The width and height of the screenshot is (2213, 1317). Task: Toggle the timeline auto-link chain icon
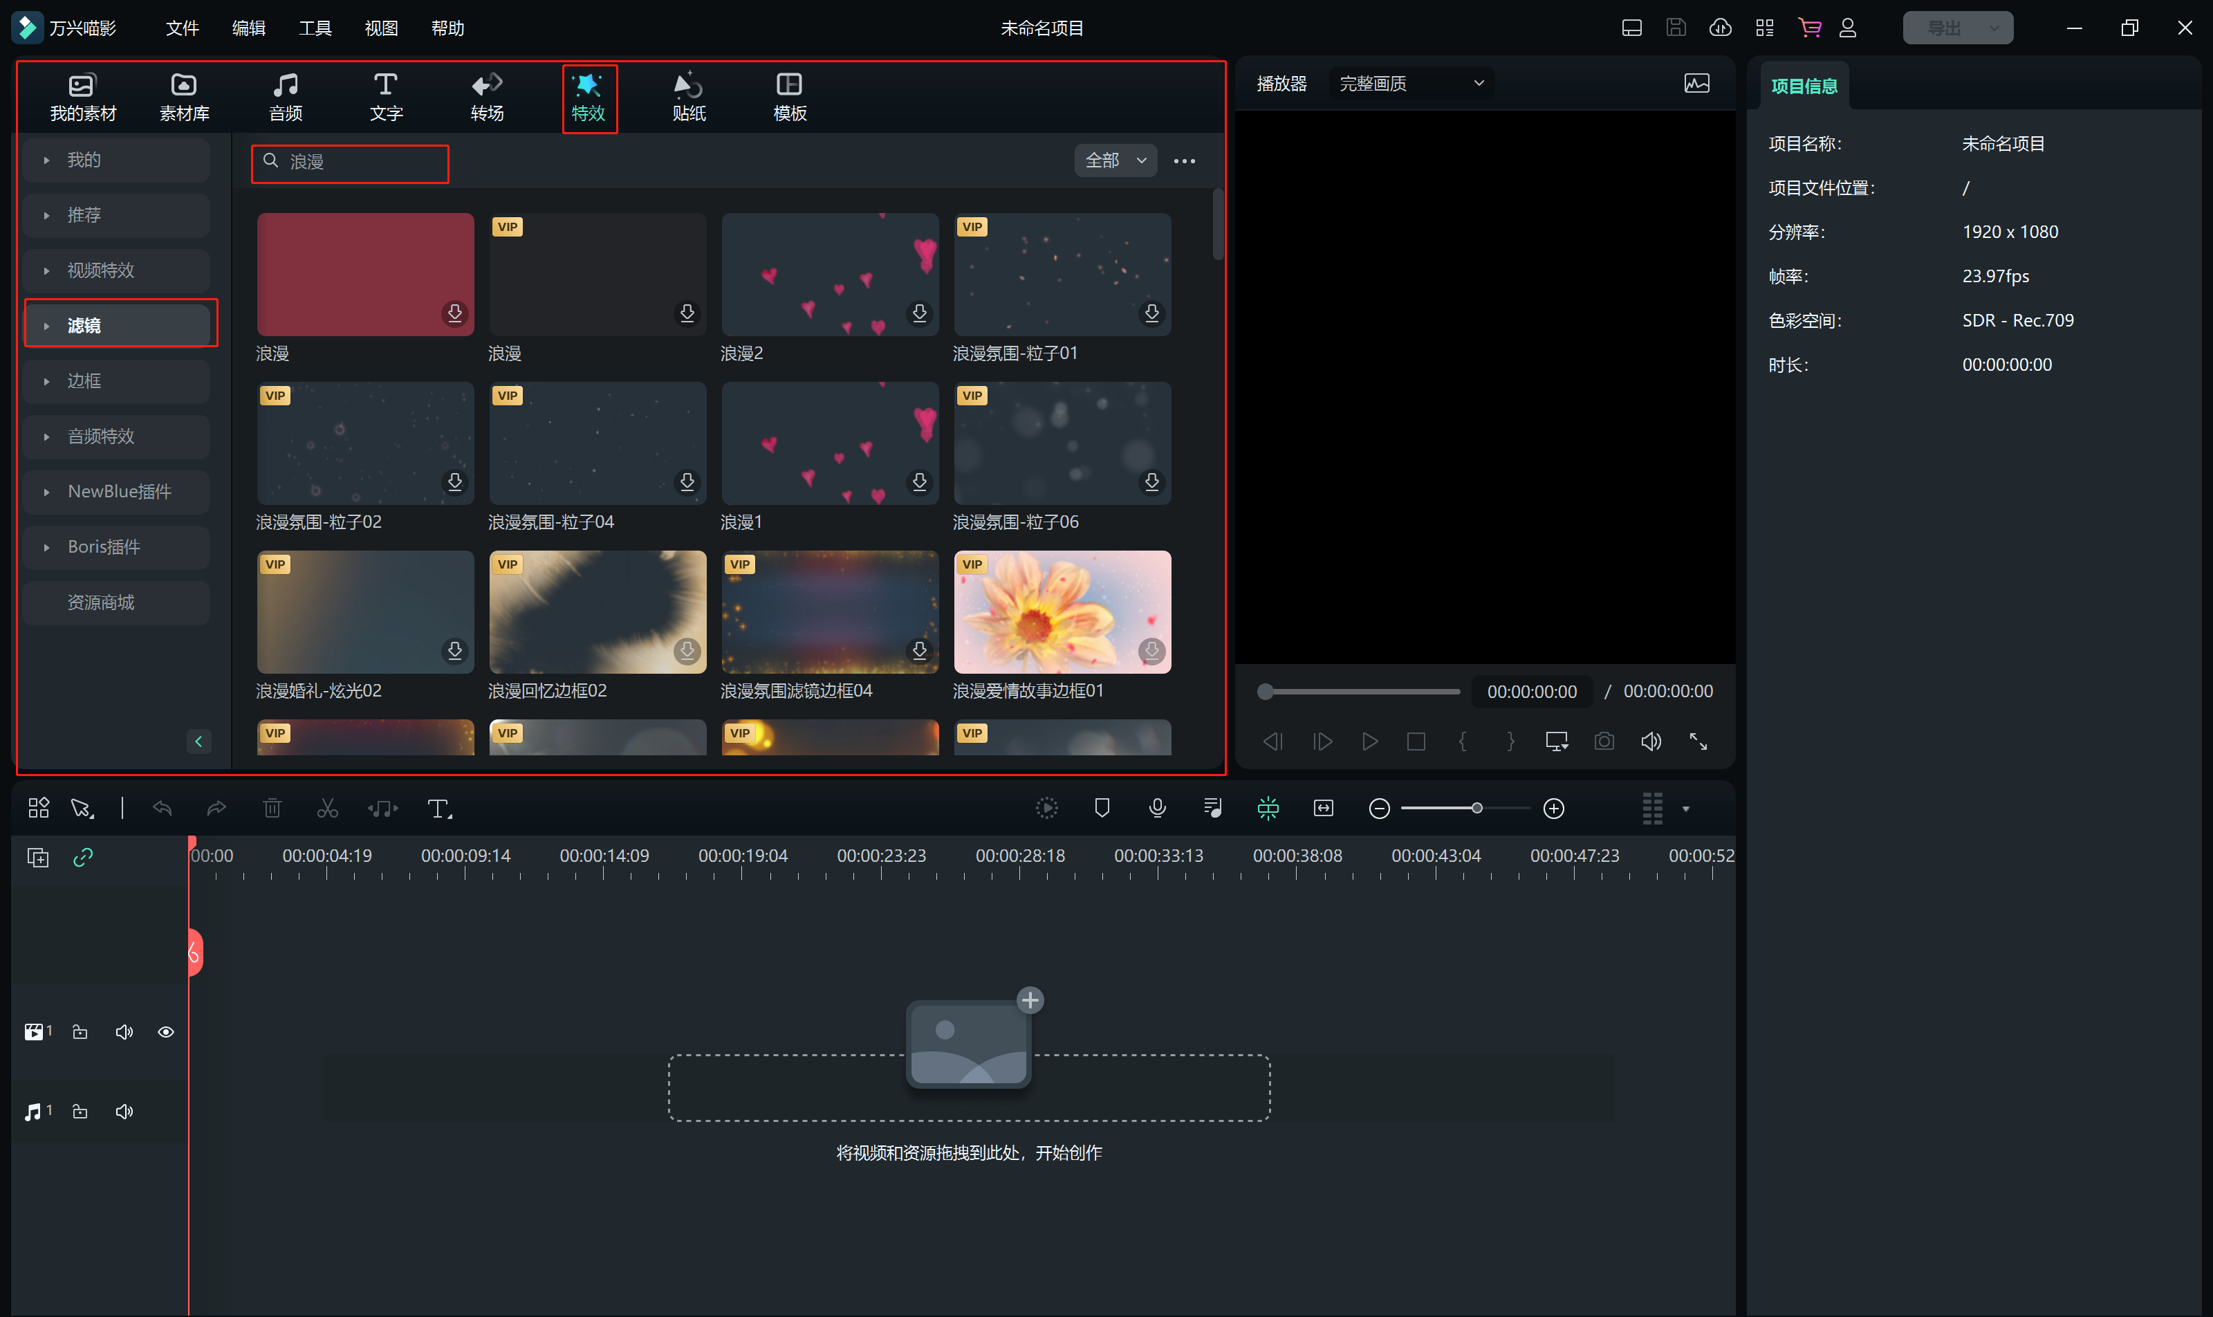click(84, 857)
